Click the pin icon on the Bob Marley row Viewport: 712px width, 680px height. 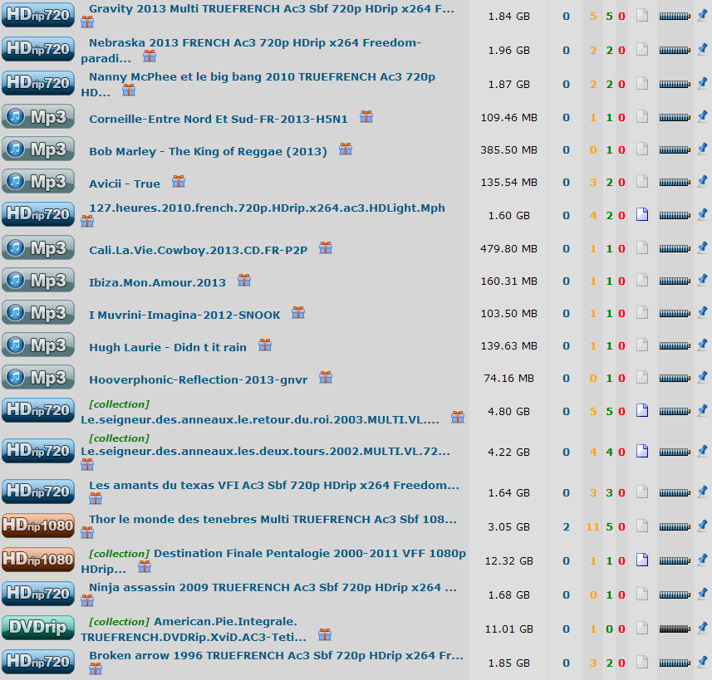(x=703, y=149)
